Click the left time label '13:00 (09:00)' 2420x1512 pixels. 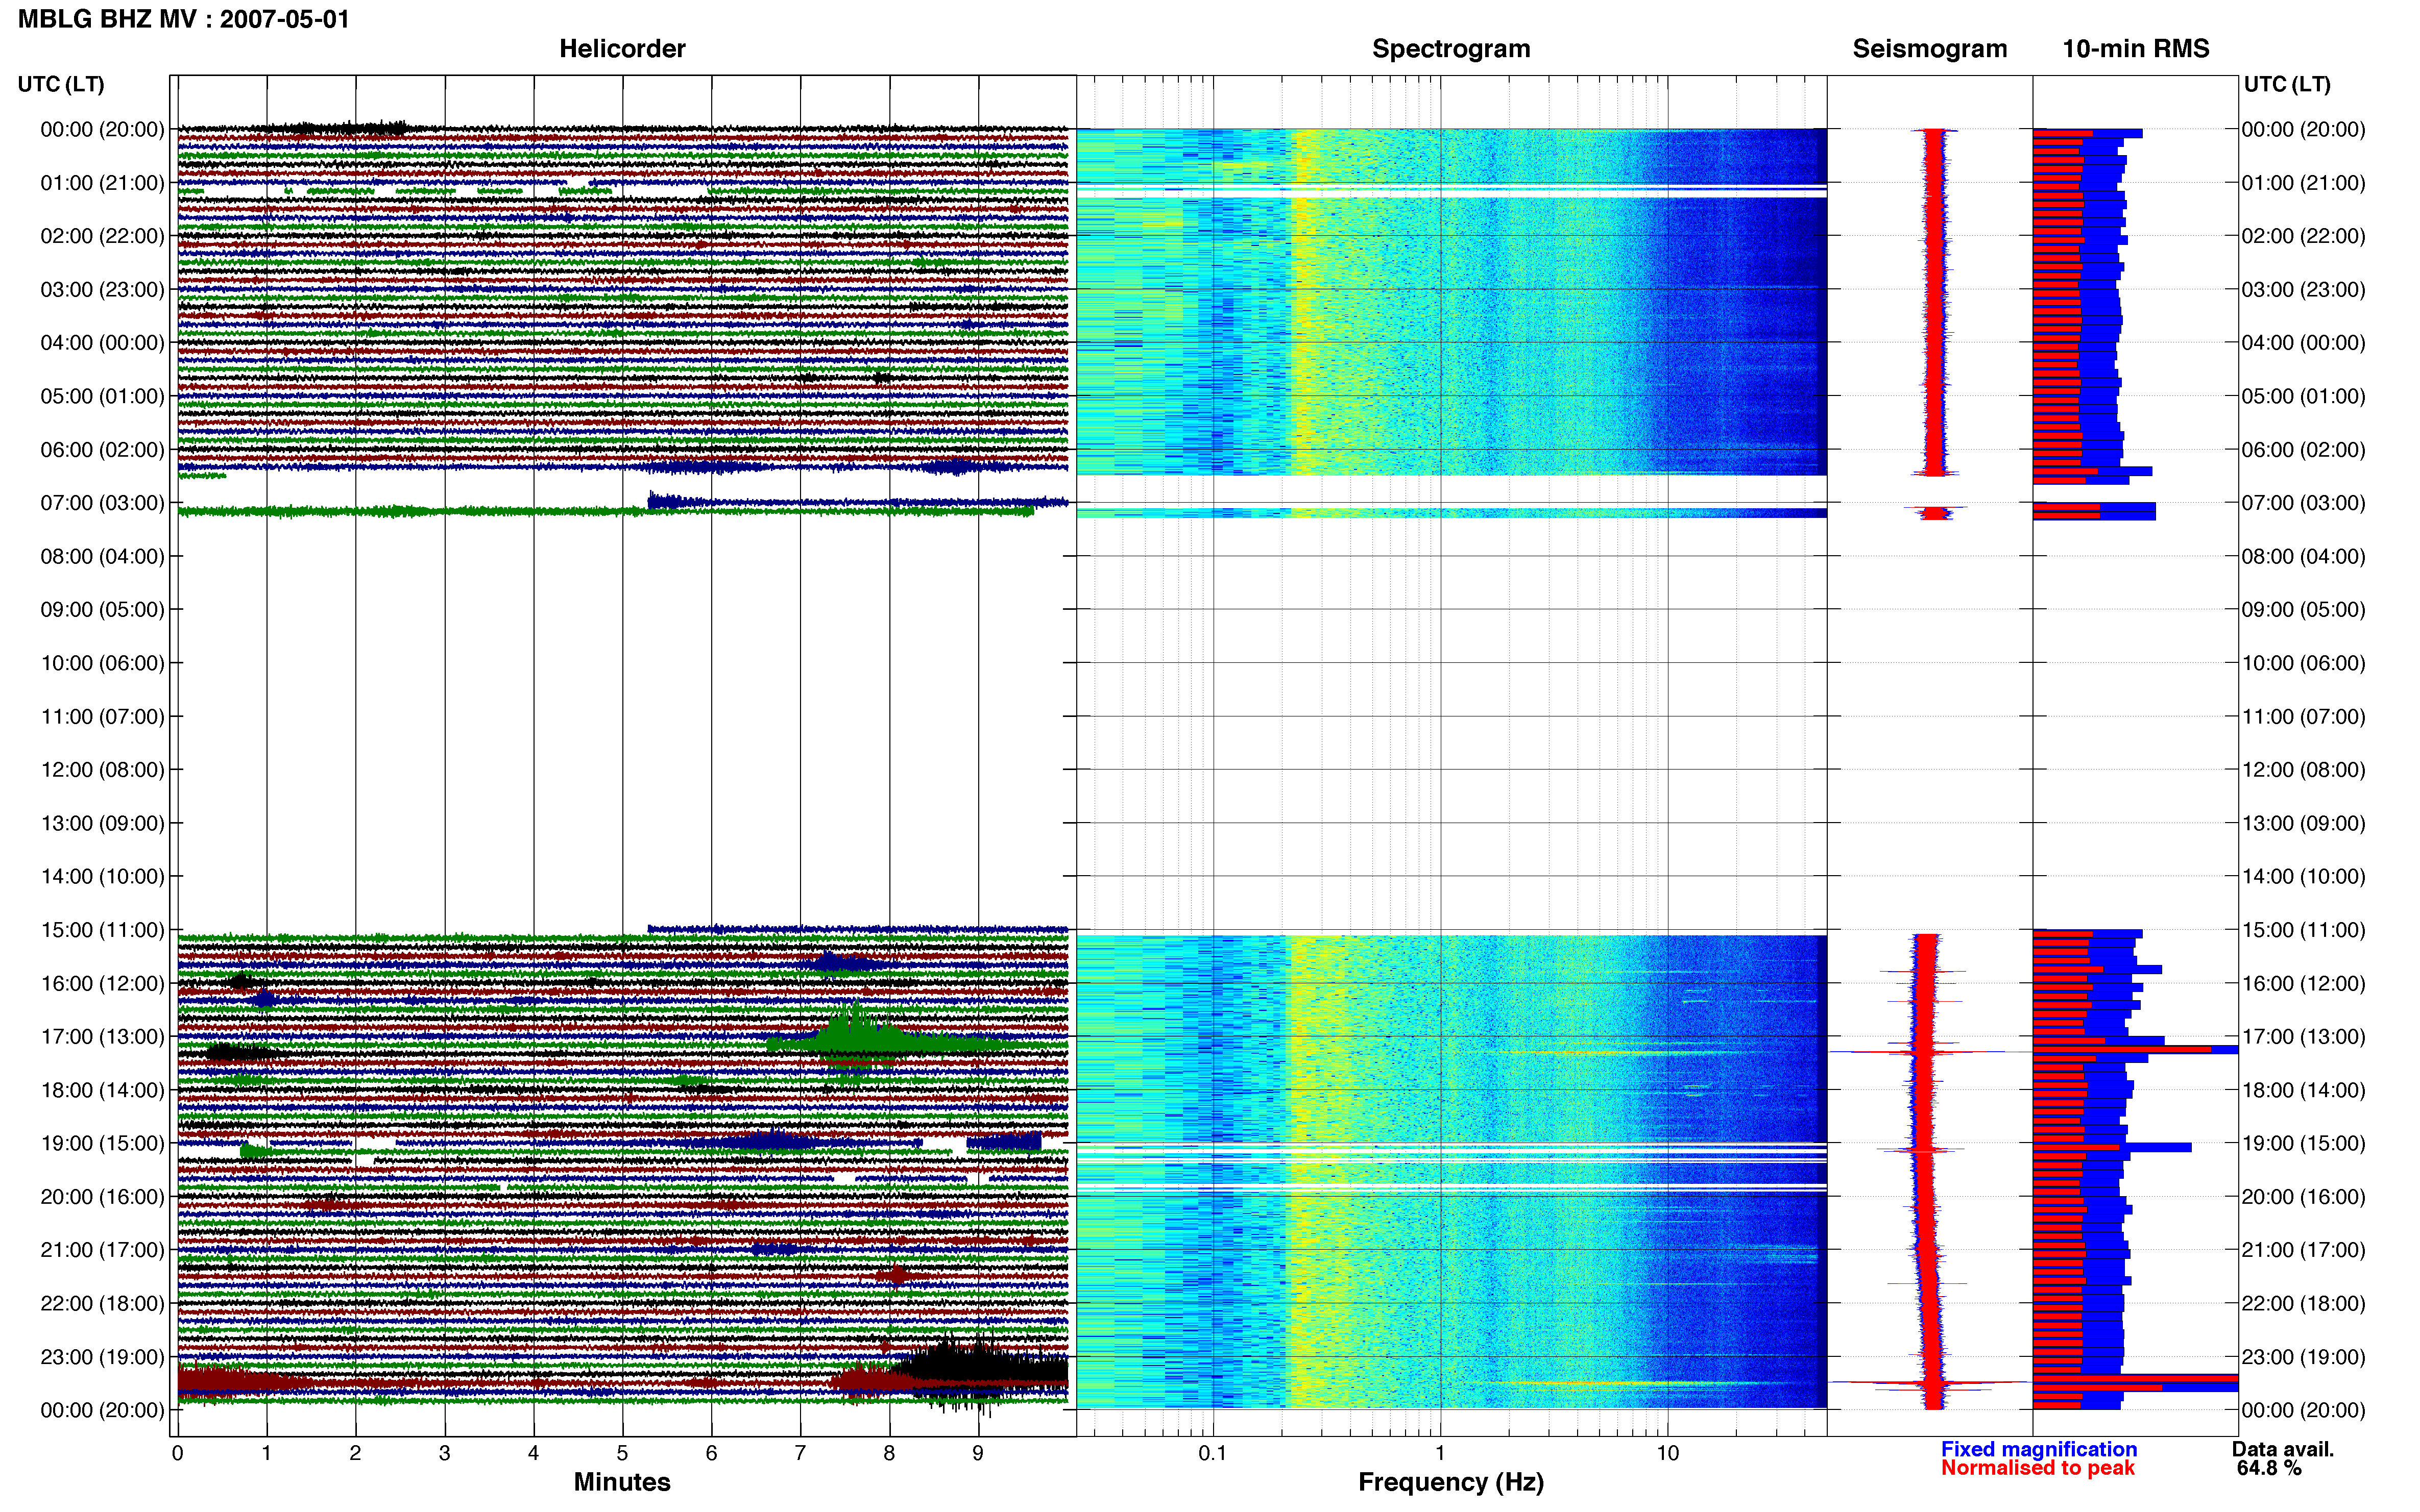click(102, 823)
